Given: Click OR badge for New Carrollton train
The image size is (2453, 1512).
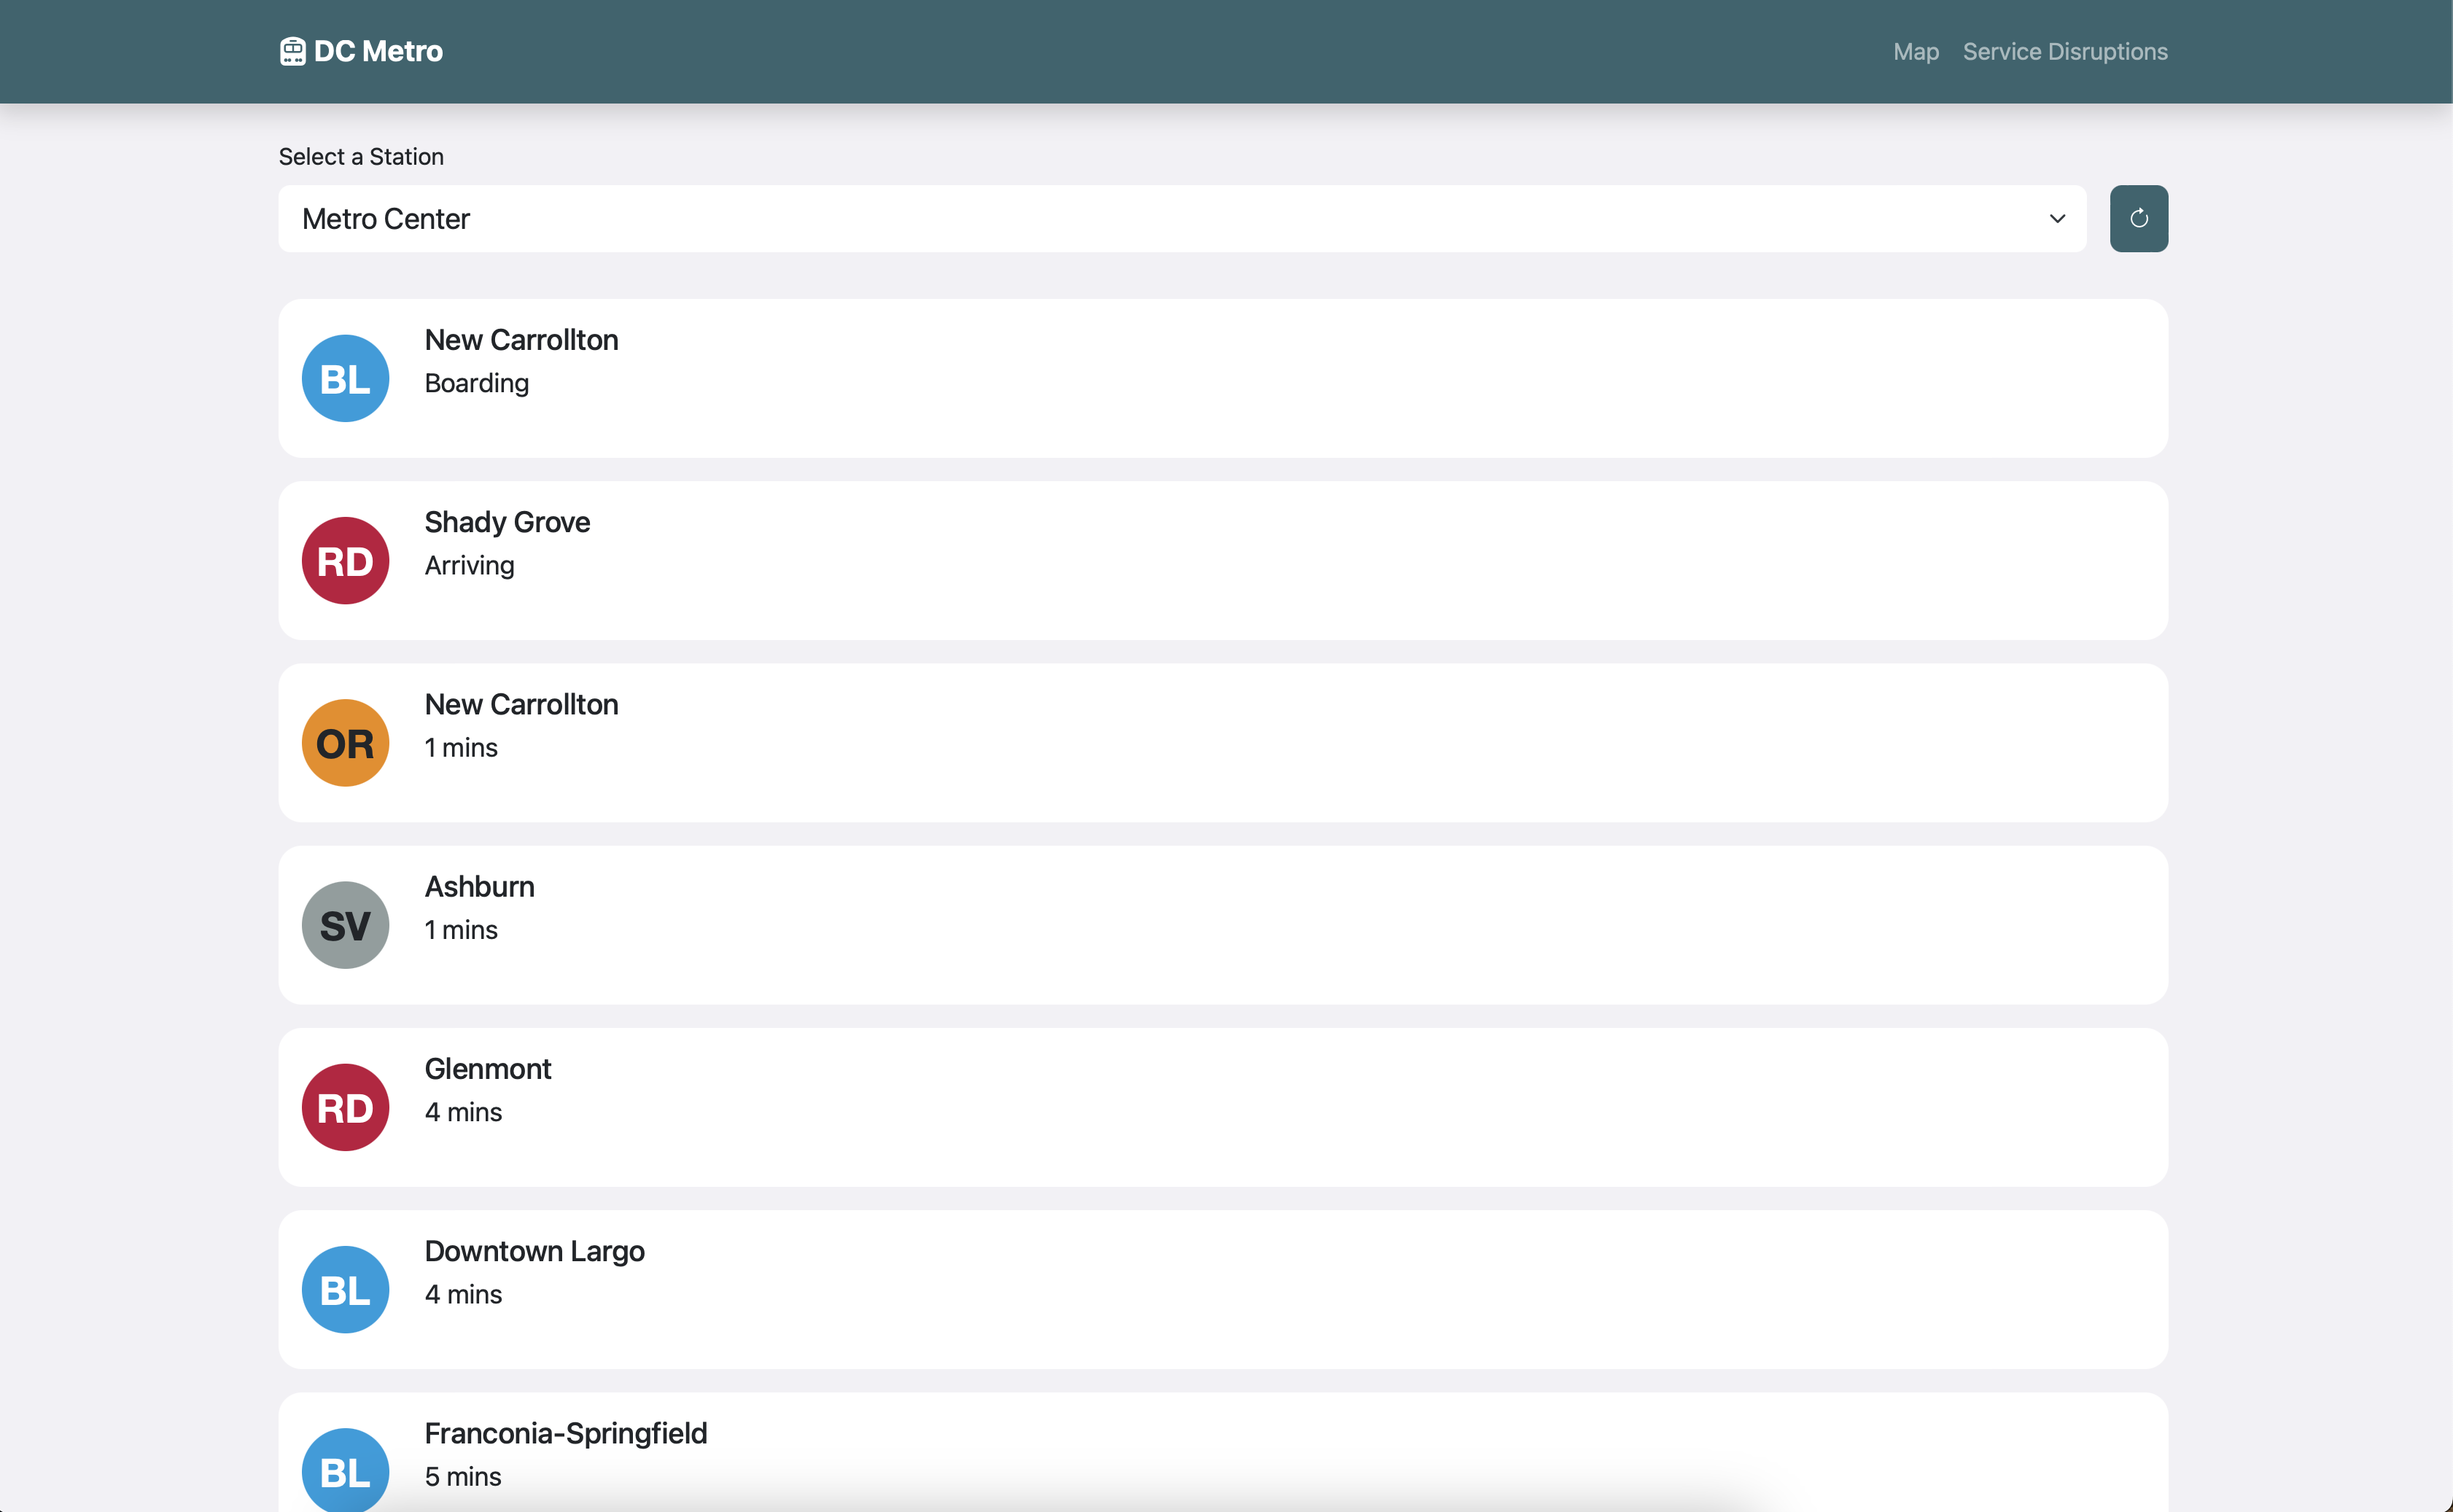Looking at the screenshot, I should pos(345,743).
